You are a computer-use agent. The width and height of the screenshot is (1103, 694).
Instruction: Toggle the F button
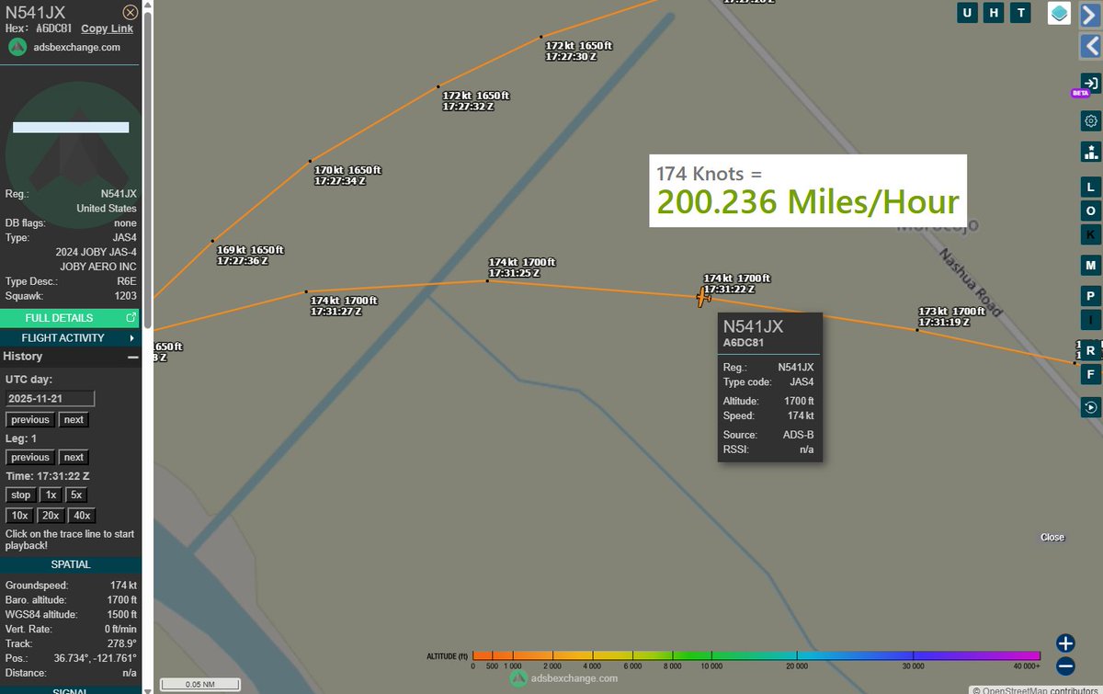[1090, 374]
